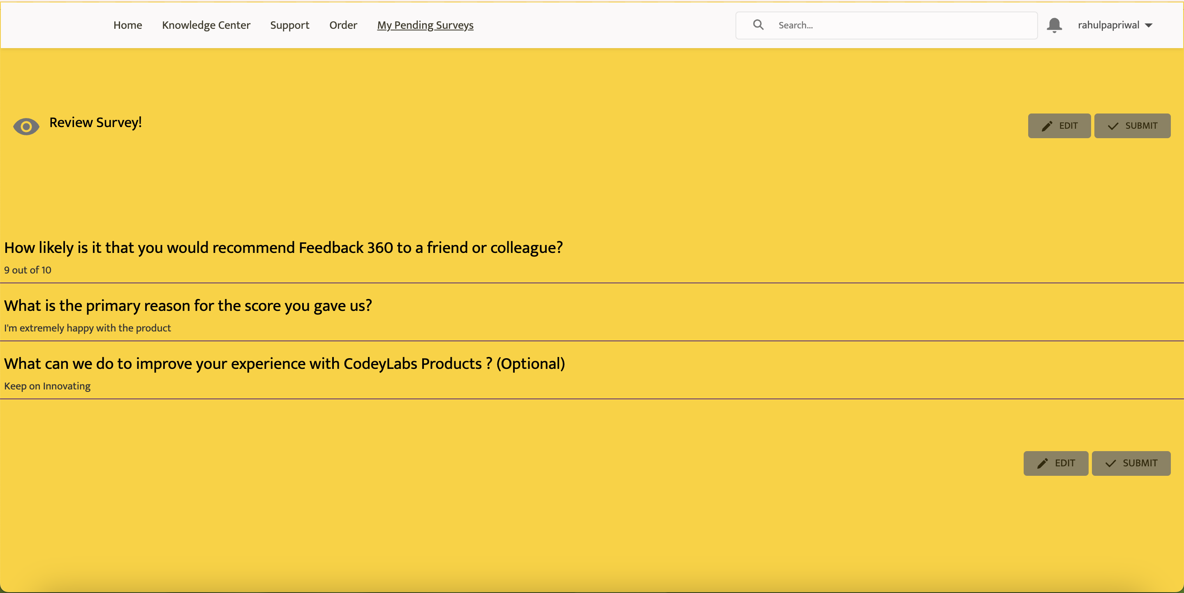Click the top SUBMIT button label
Screen dimensions: 1184x593
tap(1141, 126)
